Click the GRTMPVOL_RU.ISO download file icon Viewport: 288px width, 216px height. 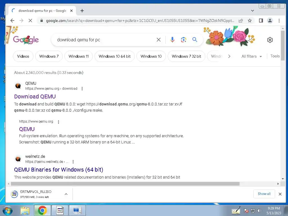point(14,194)
